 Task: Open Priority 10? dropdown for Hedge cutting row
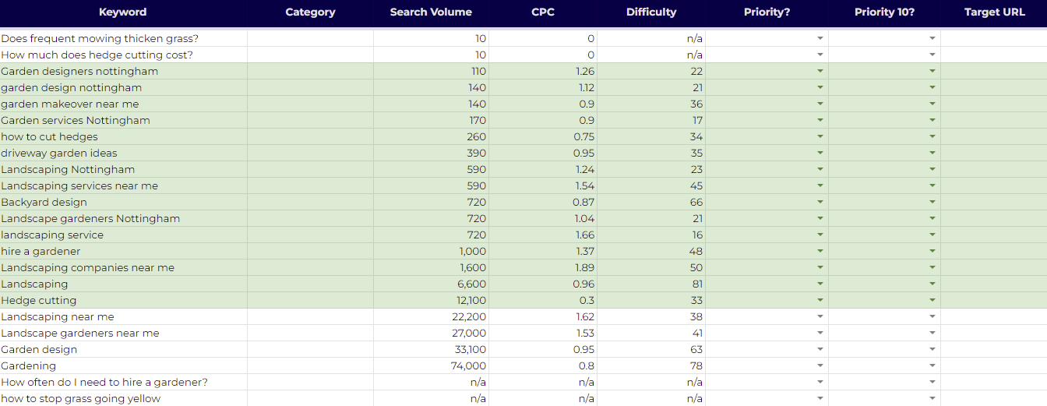tap(932, 301)
